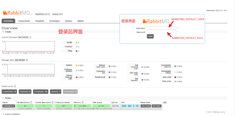Click the RabbitMQ 3.9.11 version label
Screen dimensions: 235x116
pyautogui.click(x=43, y=14)
